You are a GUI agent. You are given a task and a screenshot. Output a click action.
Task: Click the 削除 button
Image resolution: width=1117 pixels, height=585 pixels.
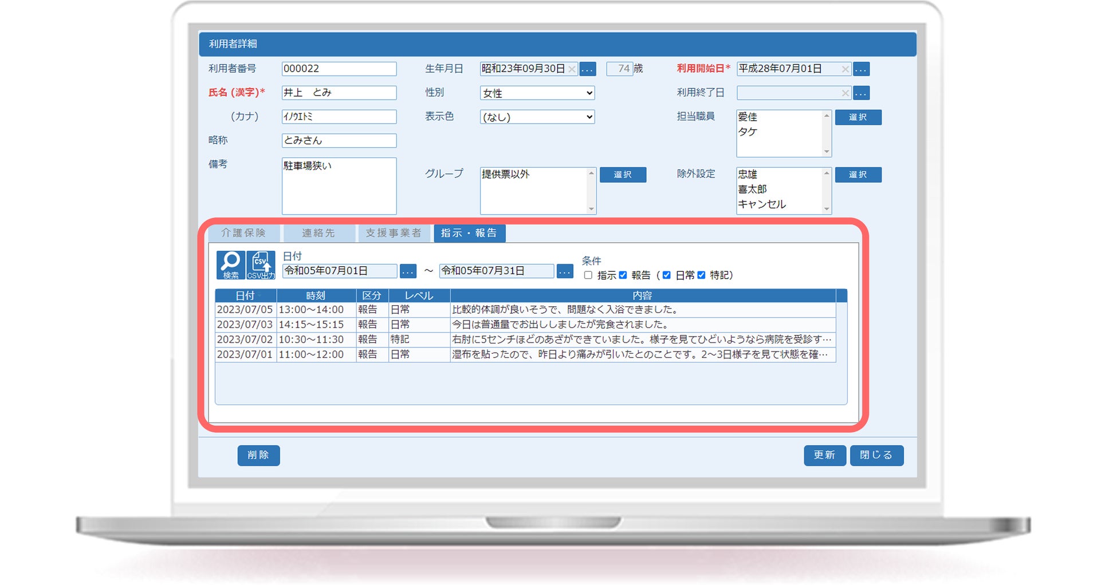pyautogui.click(x=258, y=455)
